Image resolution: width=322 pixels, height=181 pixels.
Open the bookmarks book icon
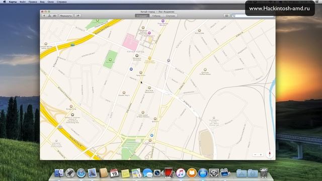pos(227,16)
